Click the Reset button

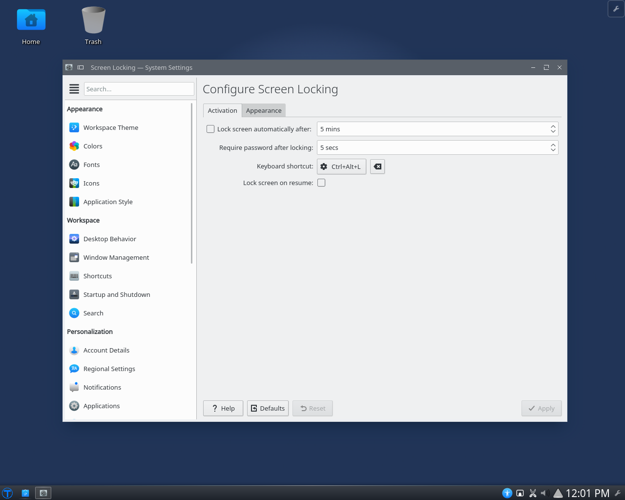[x=312, y=408]
